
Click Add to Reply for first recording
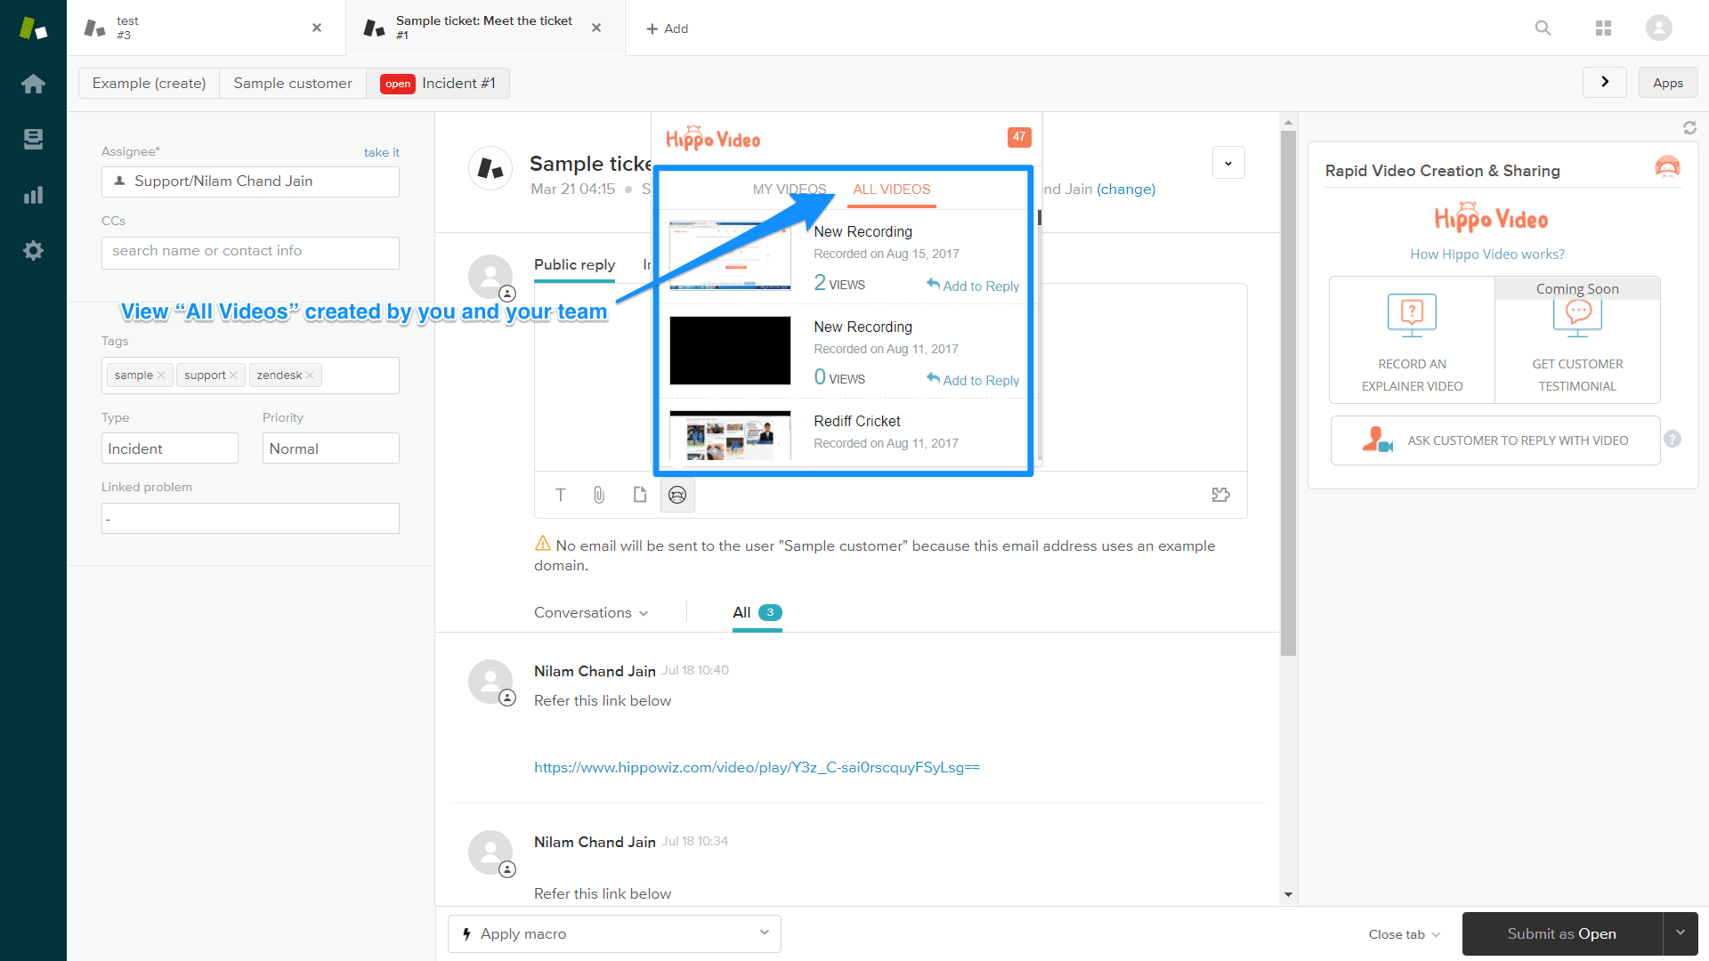(x=973, y=286)
